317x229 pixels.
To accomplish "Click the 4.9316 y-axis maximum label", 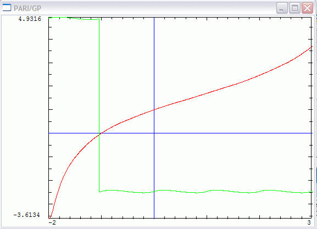I will (x=30, y=19).
